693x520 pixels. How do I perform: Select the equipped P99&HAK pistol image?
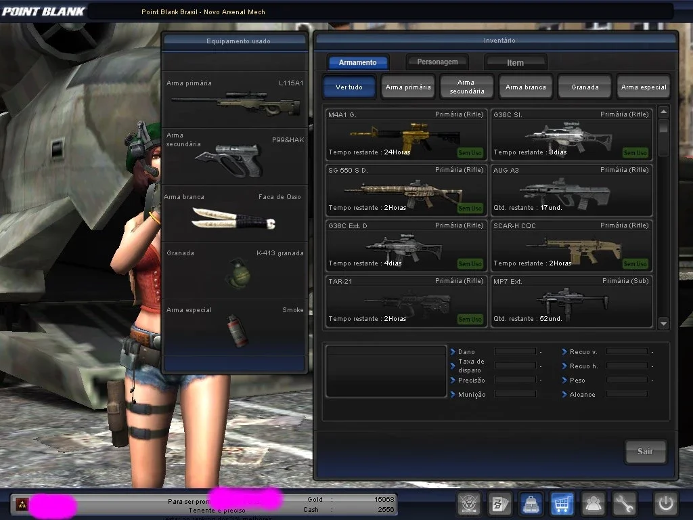click(230, 160)
